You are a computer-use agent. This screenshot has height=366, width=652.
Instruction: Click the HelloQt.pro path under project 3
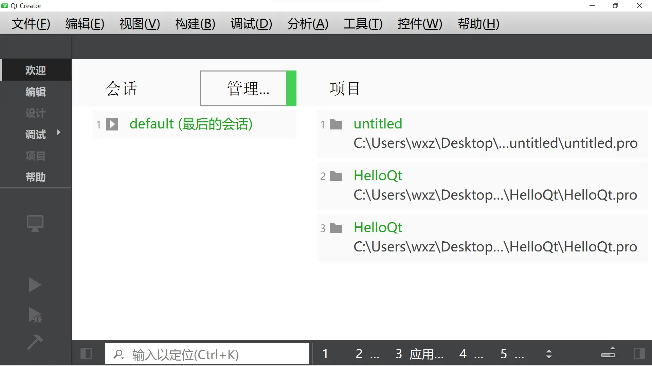click(x=495, y=247)
